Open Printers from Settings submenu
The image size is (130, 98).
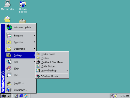coord(52,58)
